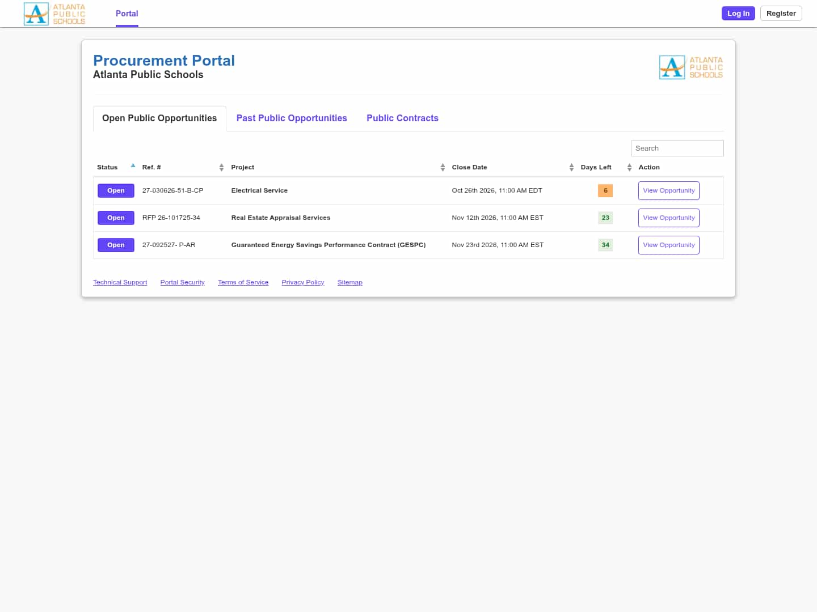The width and height of the screenshot is (817, 612).
Task: Switch to Past Public Opportunities tab
Action: (x=292, y=118)
